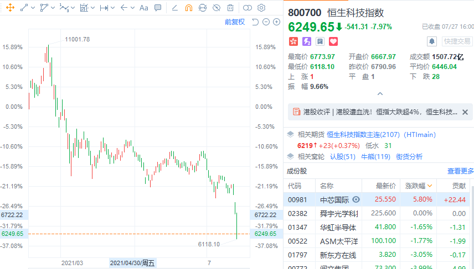The width and height of the screenshot is (474, 269).
Task: Toggle hide drawings eye-slash icon
Action: [217, 8]
